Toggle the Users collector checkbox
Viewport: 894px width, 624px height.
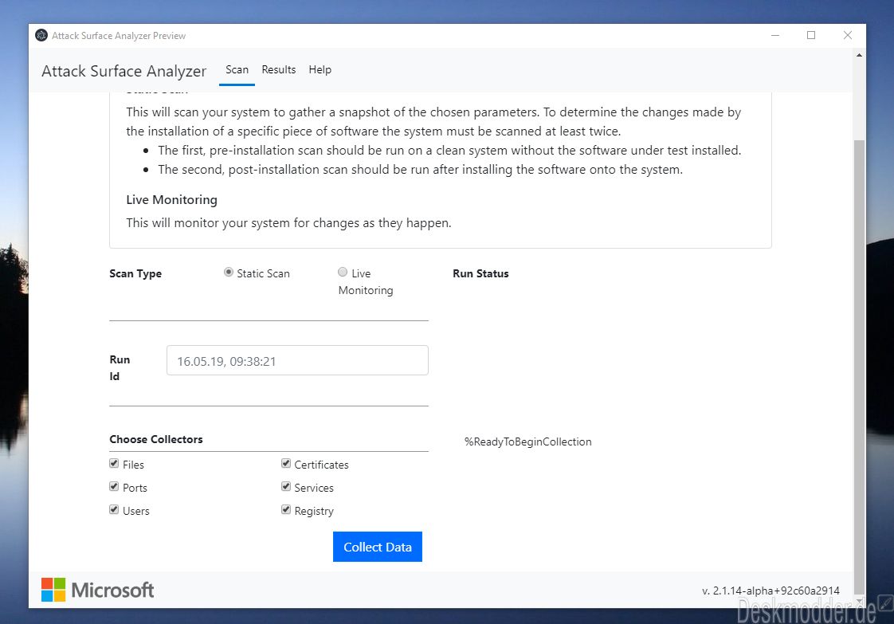(114, 509)
